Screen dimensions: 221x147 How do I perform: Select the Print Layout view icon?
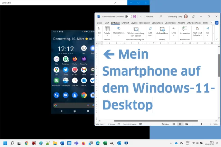pos(180,124)
